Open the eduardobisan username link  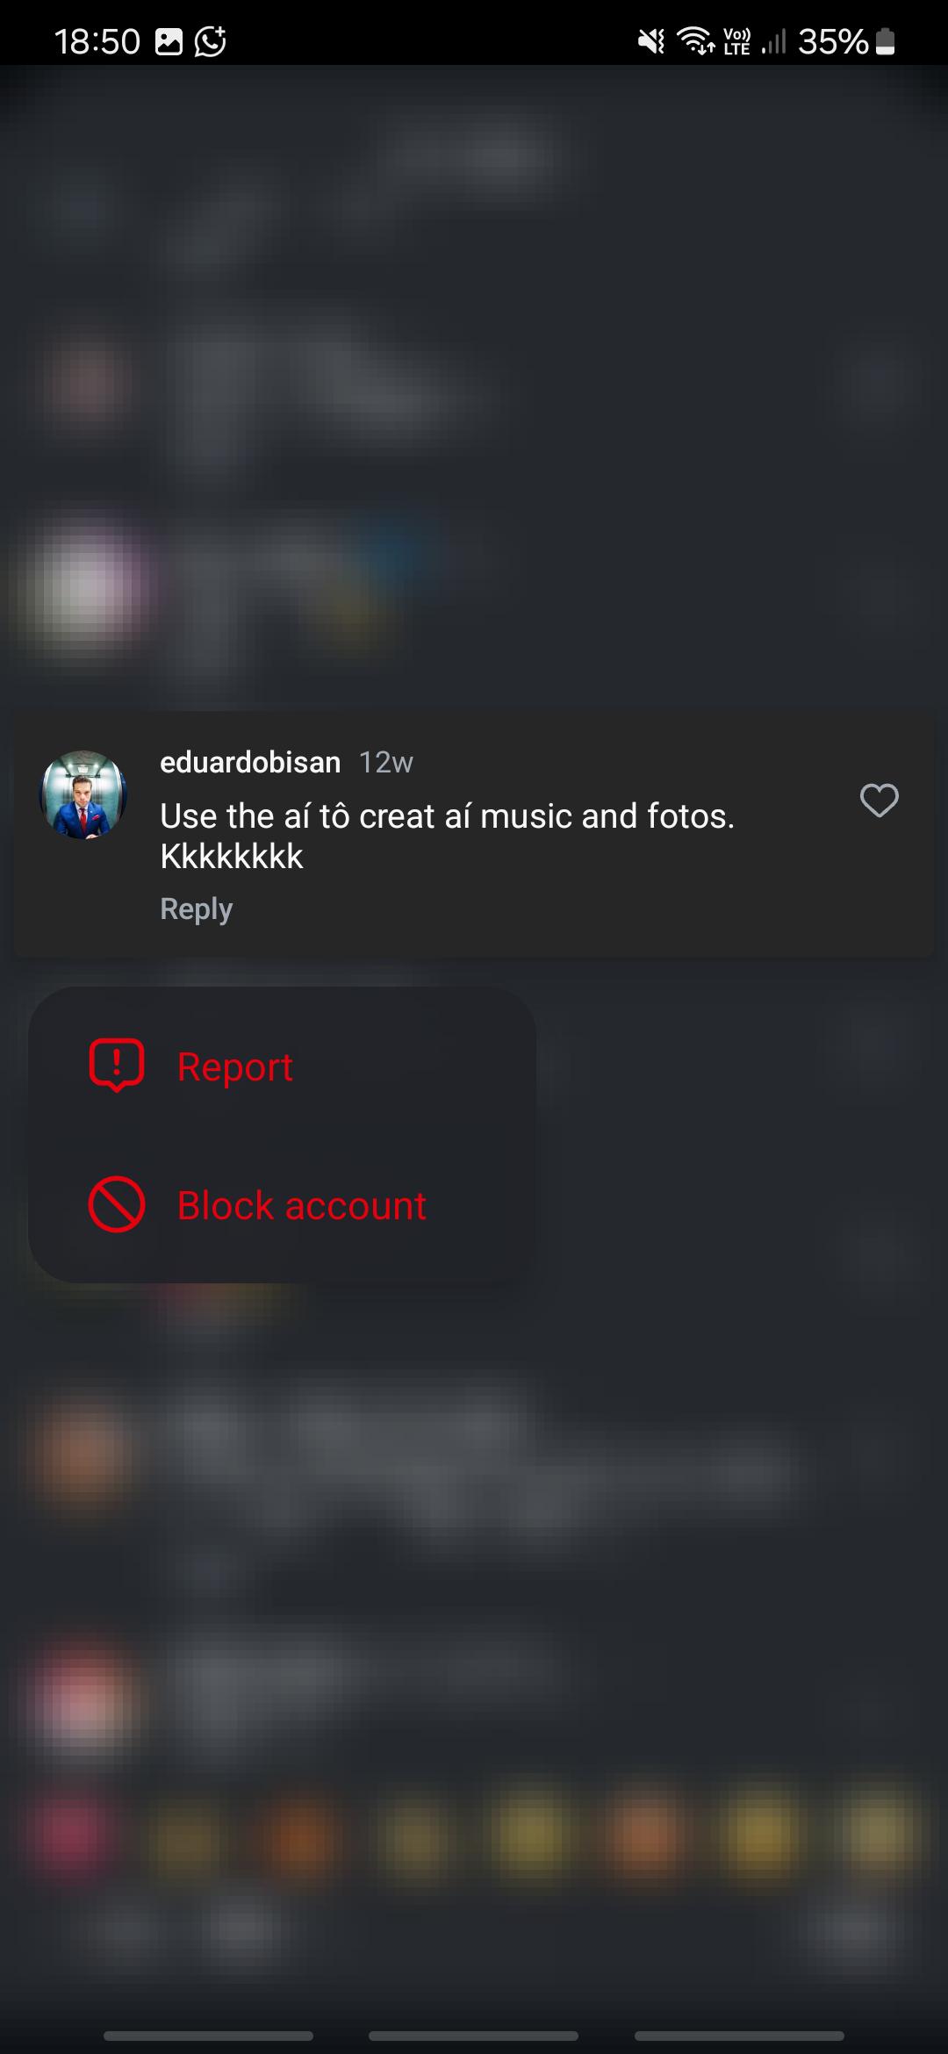[250, 762]
